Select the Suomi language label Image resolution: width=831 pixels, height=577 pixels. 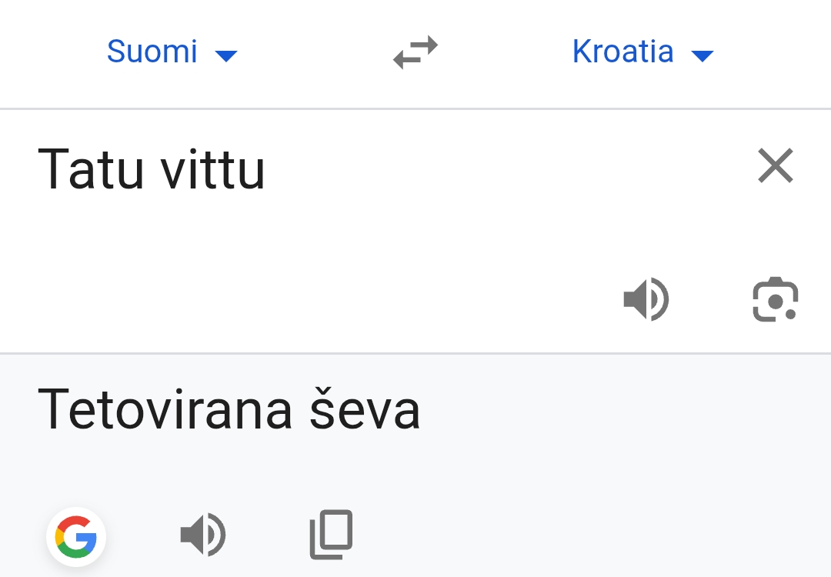click(152, 52)
